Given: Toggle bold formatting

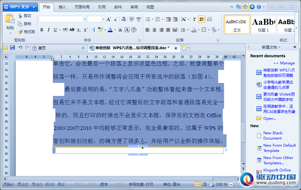Looking at the screenshot, I should click(x=42, y=30).
